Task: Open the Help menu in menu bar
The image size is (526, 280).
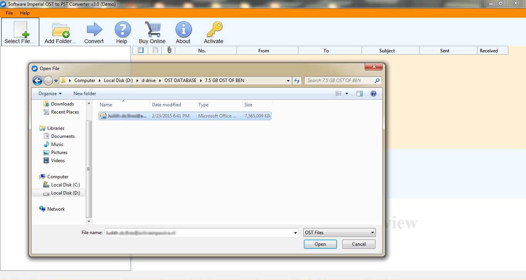Action: (25, 13)
